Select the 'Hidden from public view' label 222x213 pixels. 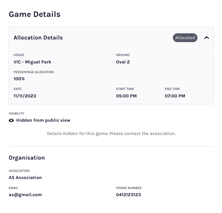pyautogui.click(x=43, y=120)
